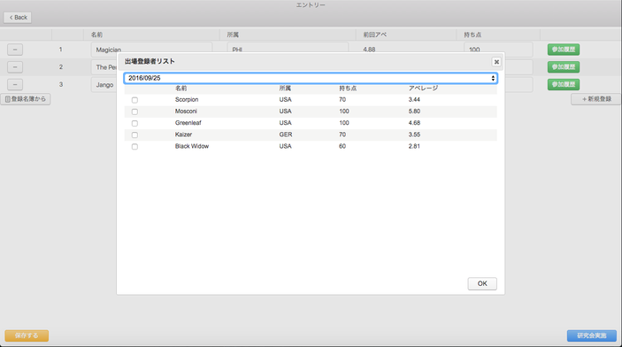Image resolution: width=622 pixels, height=347 pixels.
Task: Open 参加履歴 for the Magician row
Action: click(x=564, y=50)
